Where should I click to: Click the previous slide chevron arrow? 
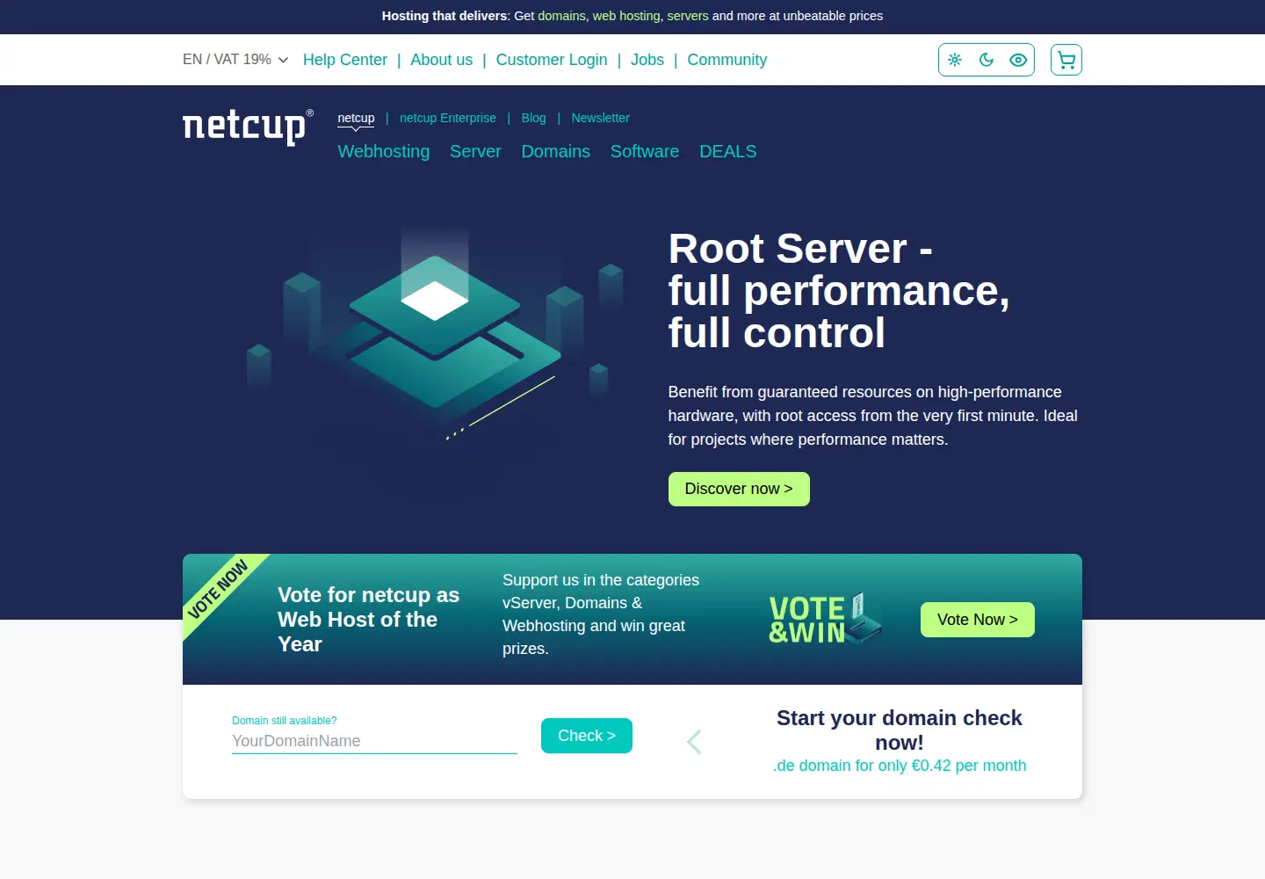[x=694, y=742]
